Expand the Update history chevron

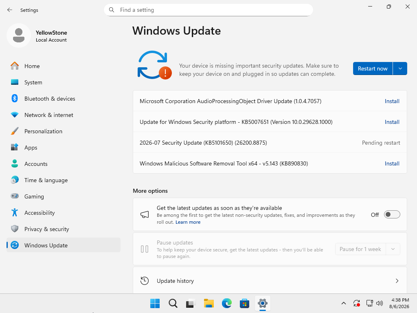click(x=397, y=281)
